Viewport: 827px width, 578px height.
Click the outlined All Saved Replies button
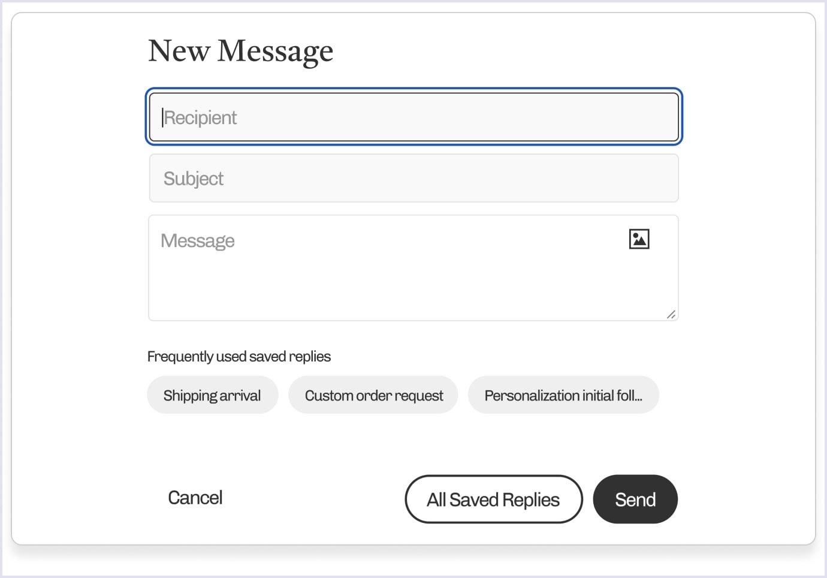[x=494, y=499]
